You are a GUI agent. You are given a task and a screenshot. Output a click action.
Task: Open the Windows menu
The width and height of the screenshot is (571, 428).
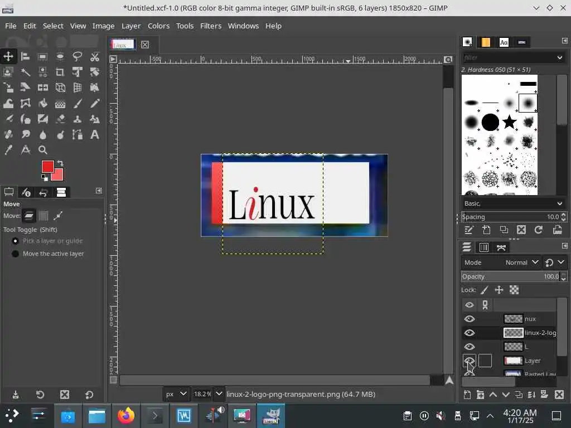coord(243,26)
